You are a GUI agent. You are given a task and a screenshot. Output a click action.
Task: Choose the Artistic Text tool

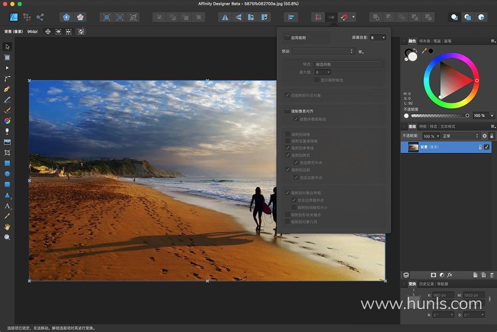coord(7,206)
